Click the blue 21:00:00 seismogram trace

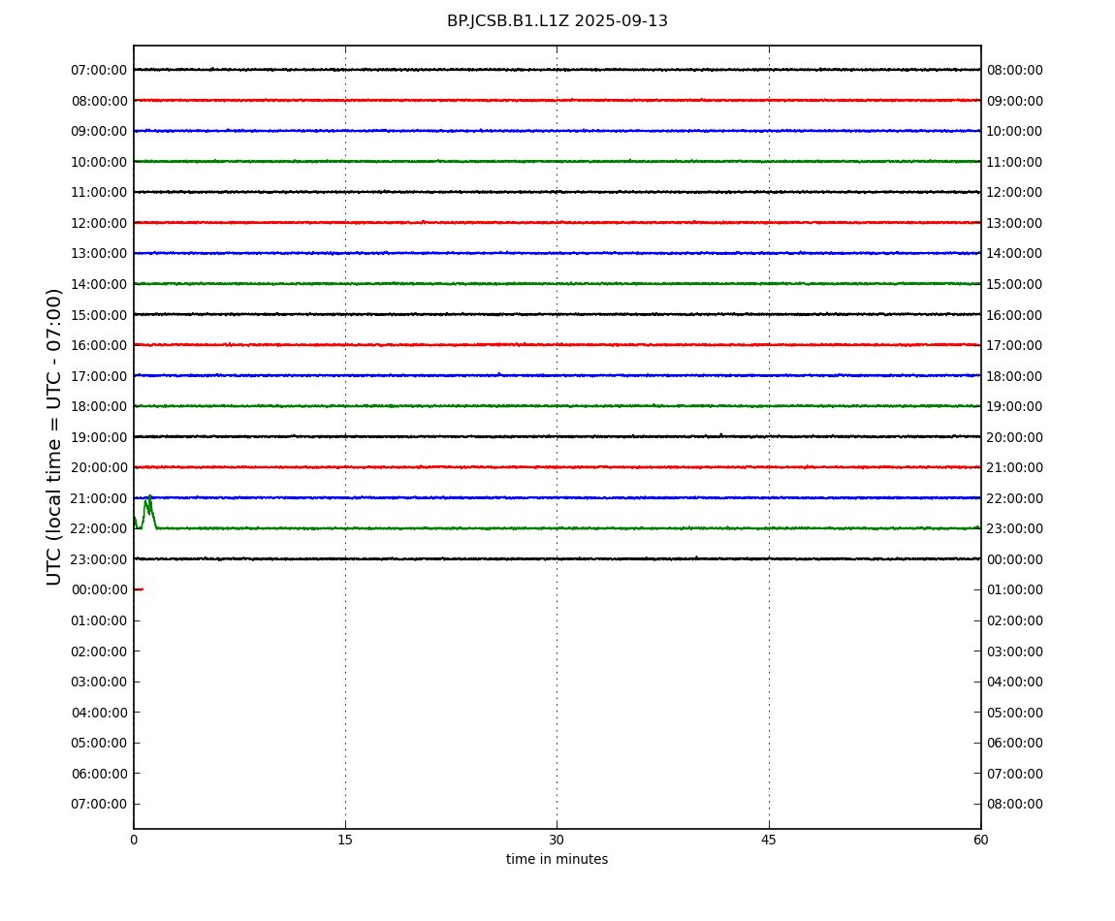click(557, 498)
